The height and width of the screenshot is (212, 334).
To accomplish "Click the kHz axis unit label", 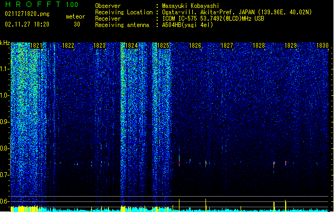I will (x=5, y=43).
